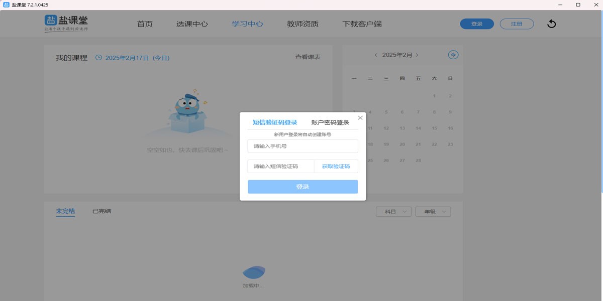Image resolution: width=603 pixels, height=301 pixels.
Task: Open the 首页 nav item
Action: (x=145, y=24)
